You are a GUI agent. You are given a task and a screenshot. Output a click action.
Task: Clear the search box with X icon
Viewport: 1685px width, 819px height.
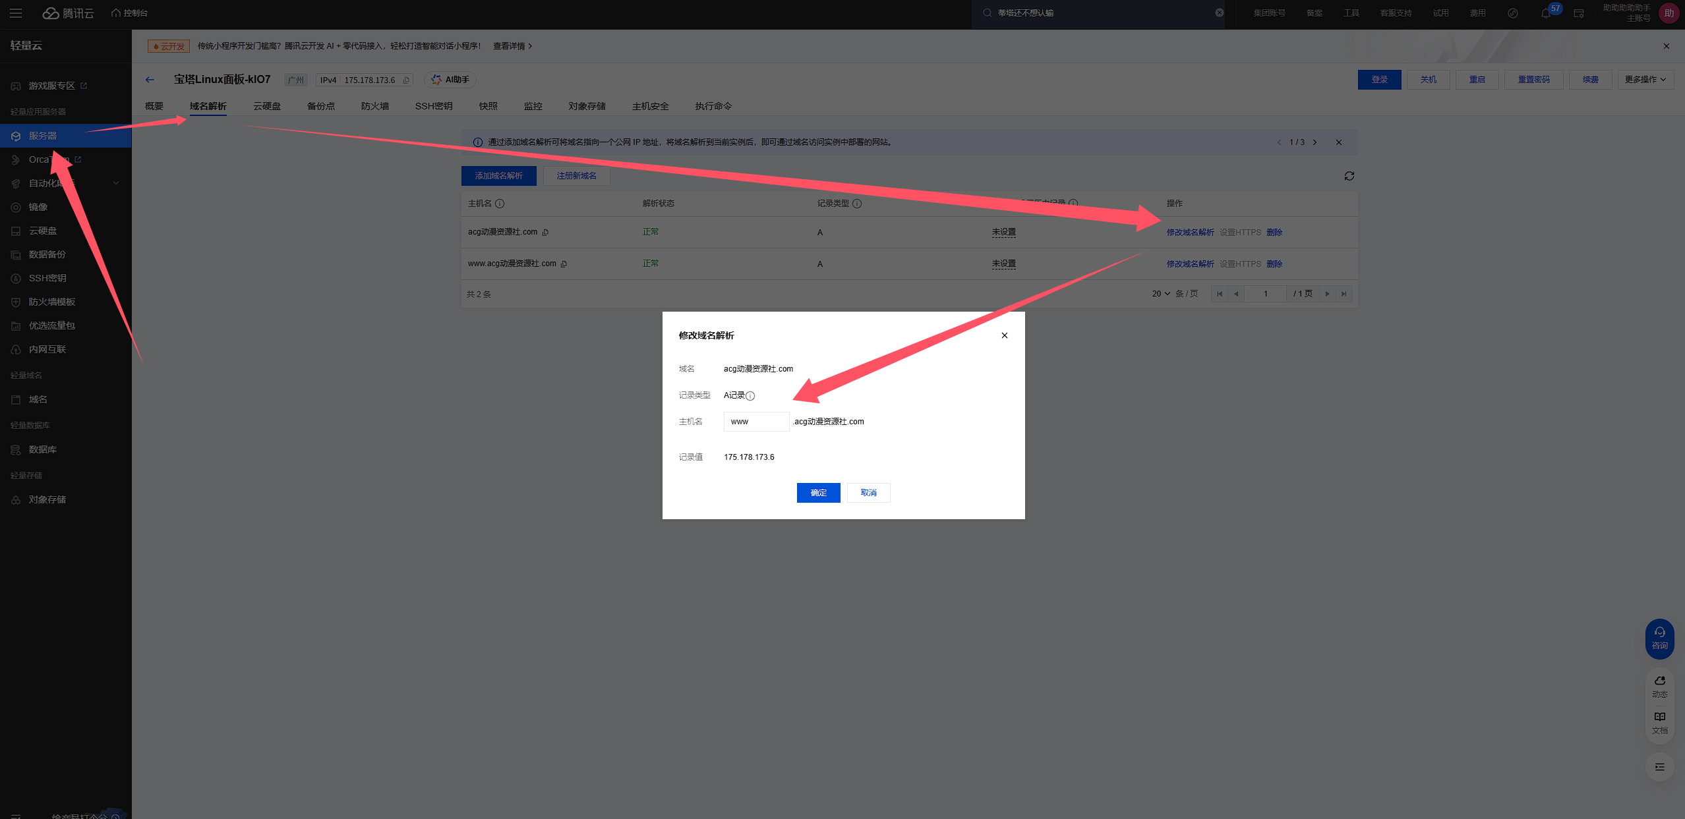1219,13
